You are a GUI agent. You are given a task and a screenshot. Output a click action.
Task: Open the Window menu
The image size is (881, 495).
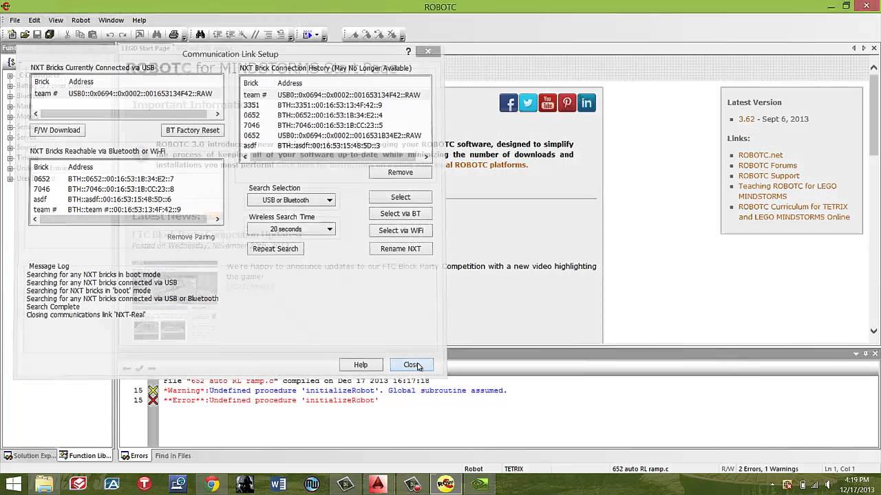(x=111, y=20)
